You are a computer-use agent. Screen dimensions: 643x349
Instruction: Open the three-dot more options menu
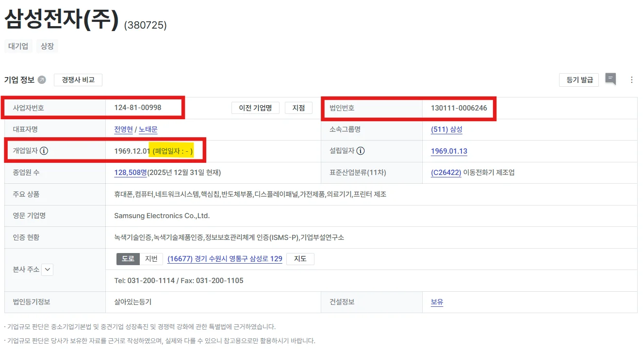(632, 80)
